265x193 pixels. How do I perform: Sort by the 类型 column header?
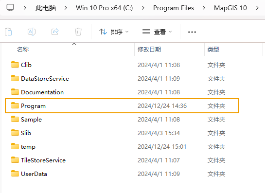pos(213,50)
